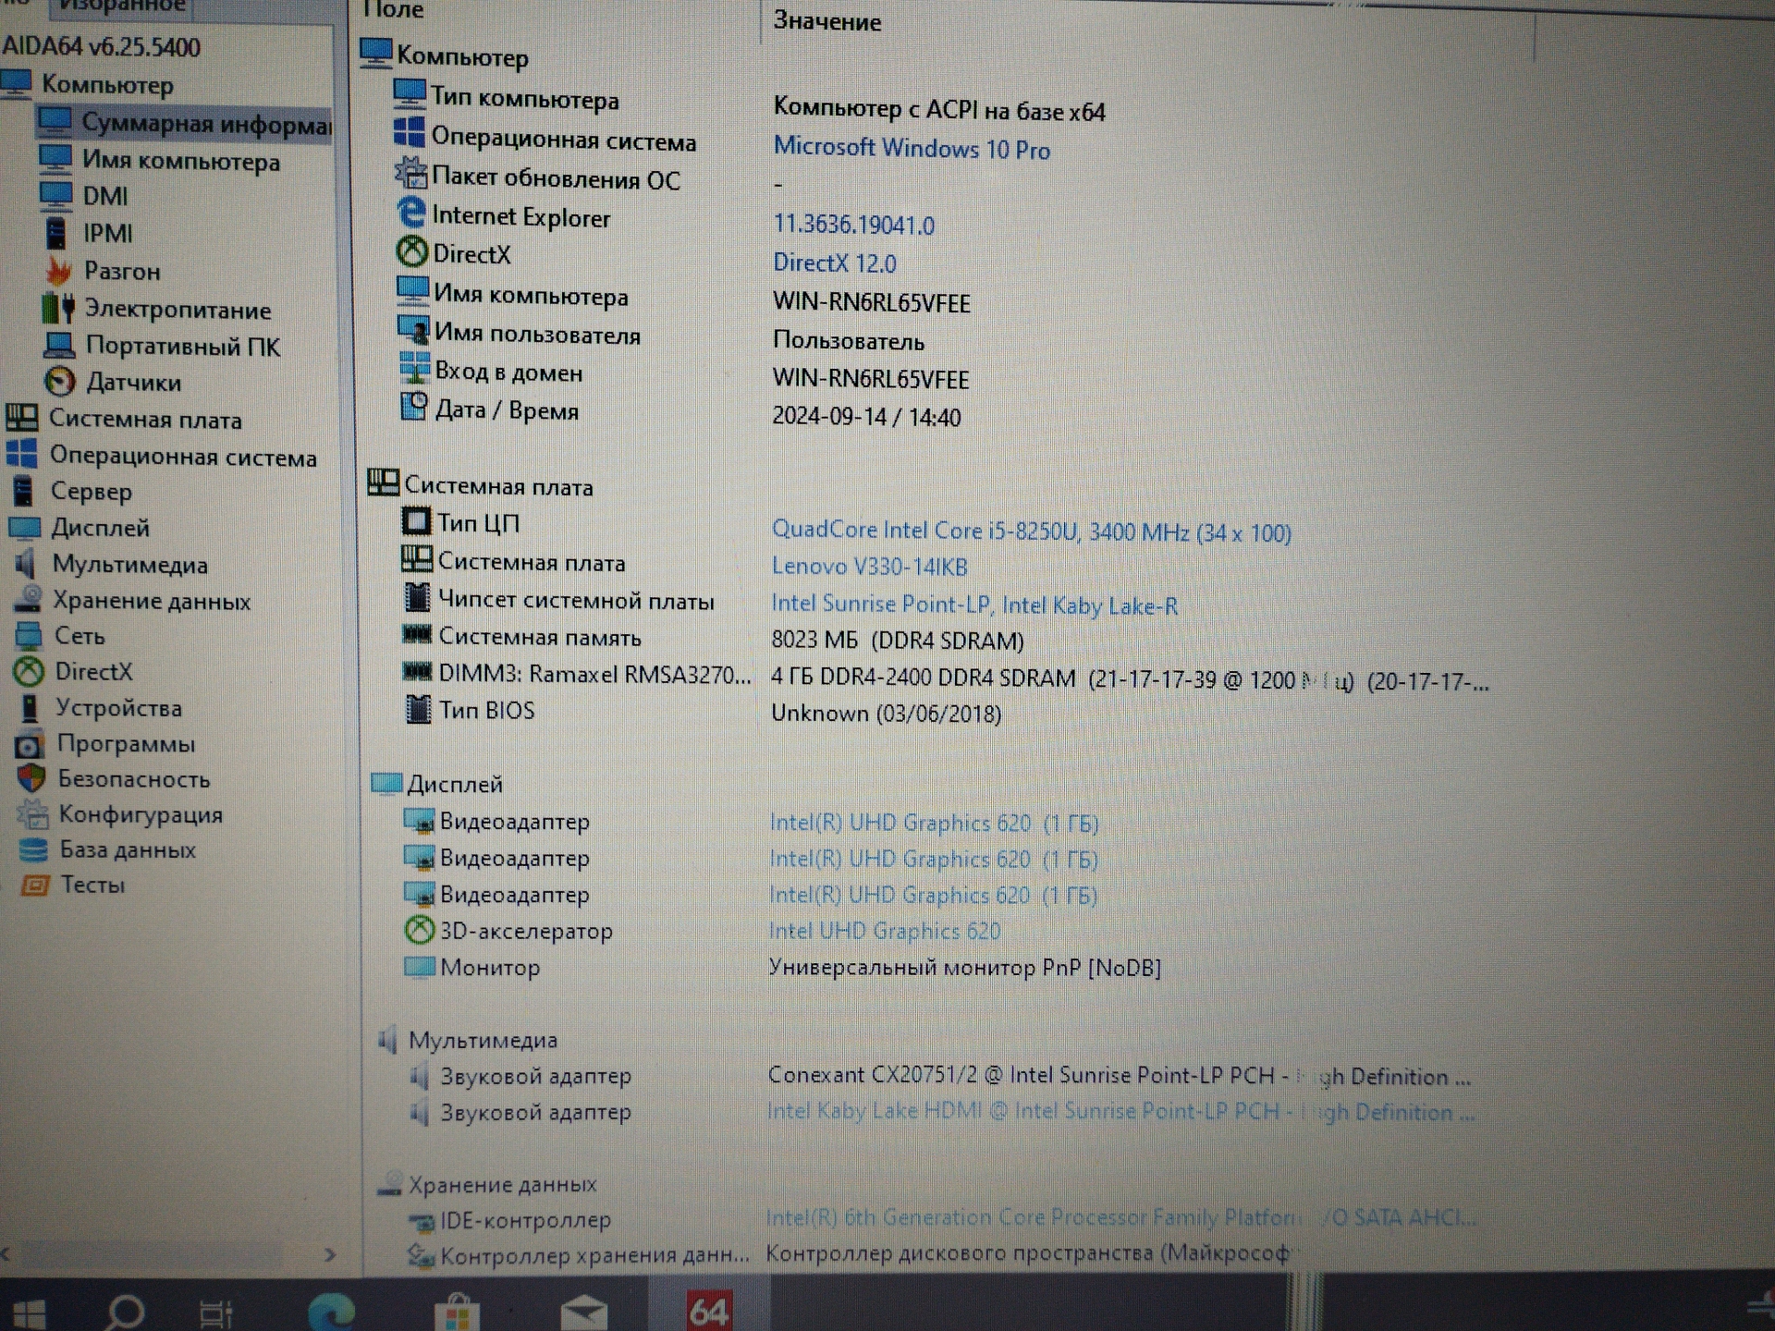The image size is (1775, 1331).
Task: Click the DirectX Xbox icon in sidebar
Action: (28, 671)
